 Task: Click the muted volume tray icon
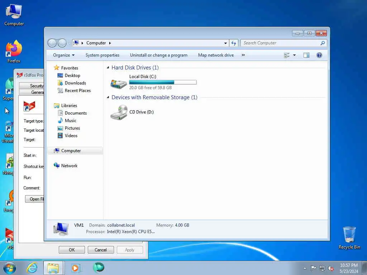coord(331,268)
